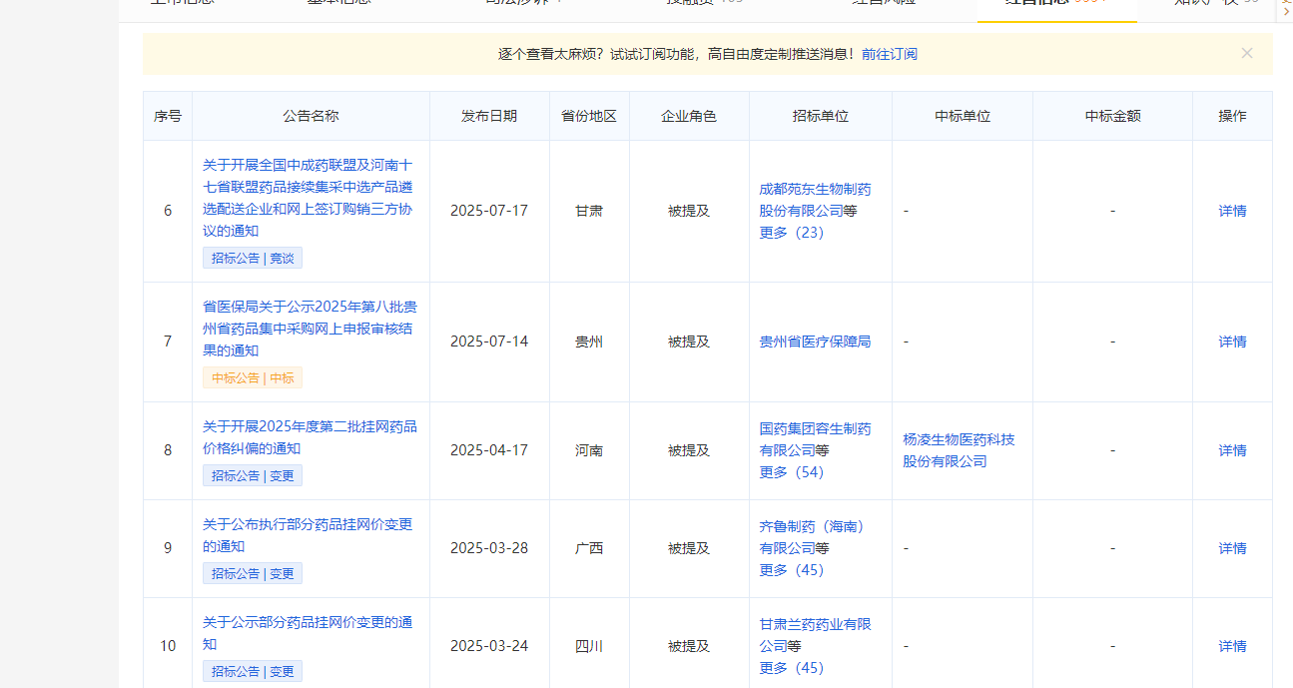Close the subscription tip banner
The image size is (1293, 688).
1246,53
